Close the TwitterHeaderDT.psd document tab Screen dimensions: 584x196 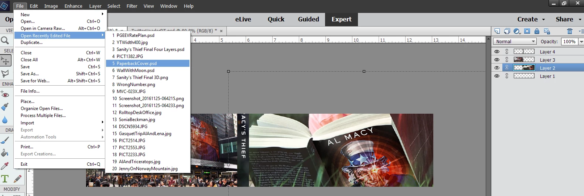(221, 31)
